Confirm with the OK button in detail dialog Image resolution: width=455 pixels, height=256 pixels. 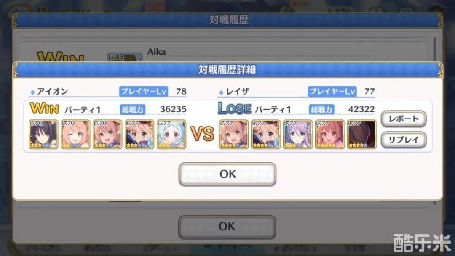[227, 174]
